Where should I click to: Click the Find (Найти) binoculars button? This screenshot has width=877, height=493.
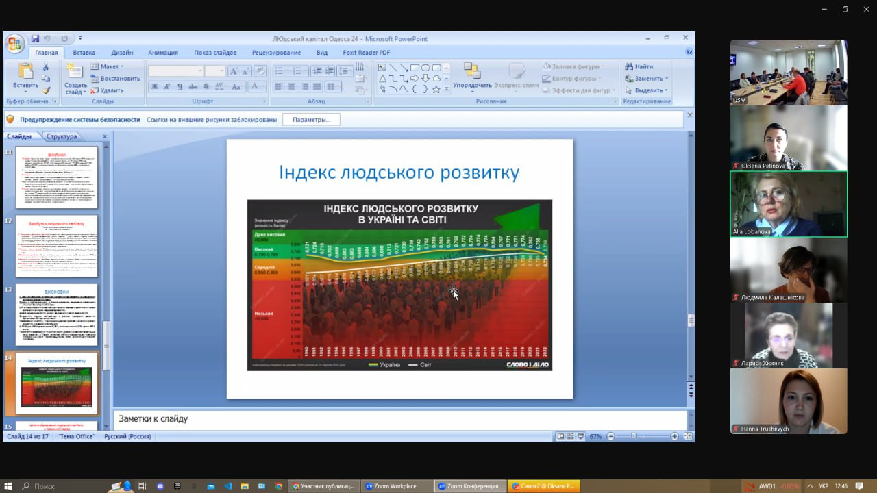pos(639,66)
